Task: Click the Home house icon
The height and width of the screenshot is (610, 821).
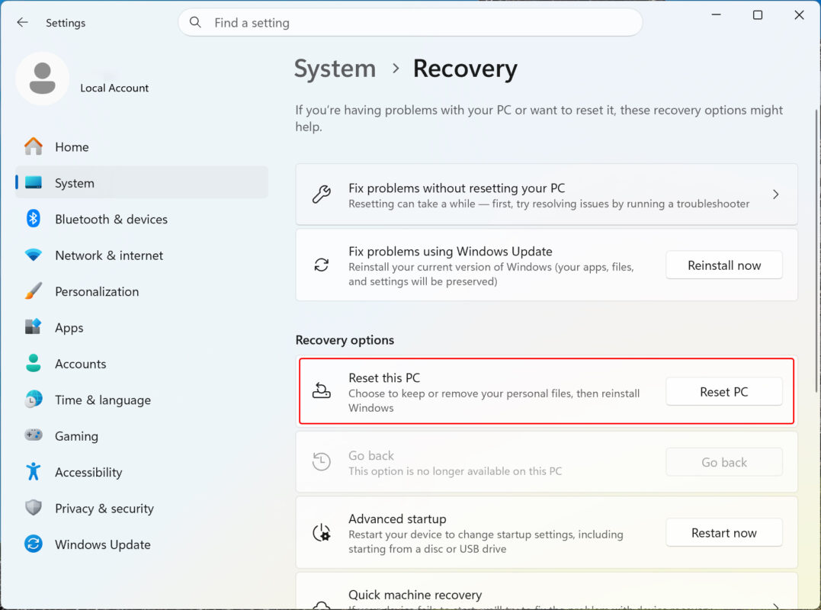Action: [x=34, y=146]
